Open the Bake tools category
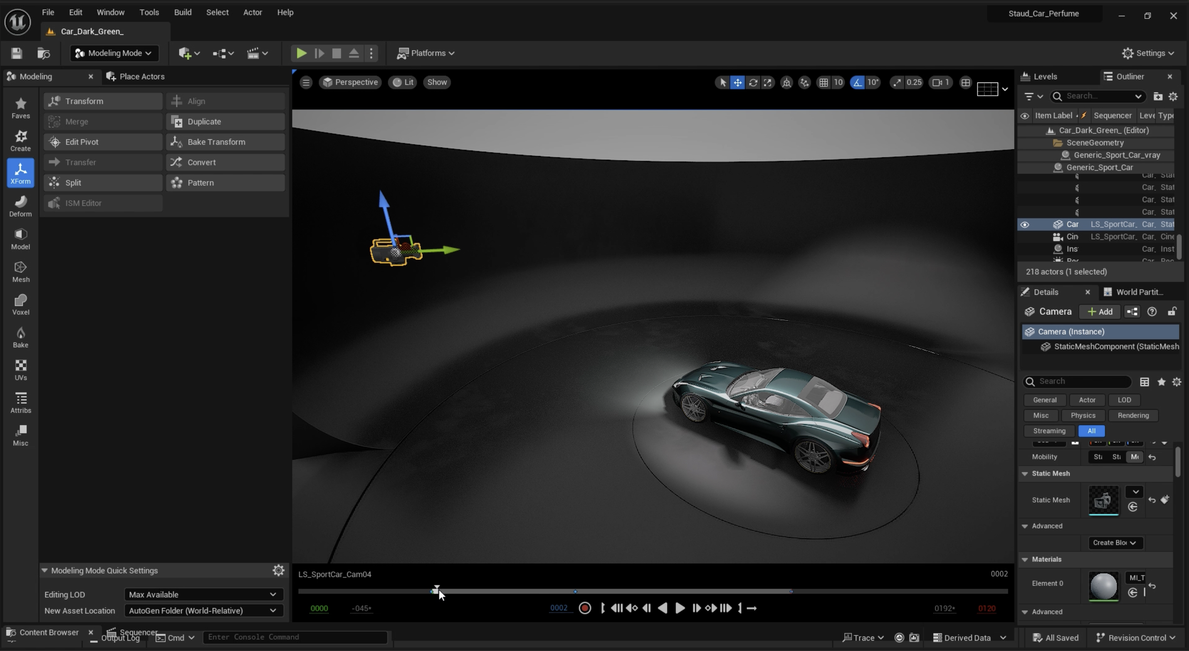1189x651 pixels. tap(20, 337)
